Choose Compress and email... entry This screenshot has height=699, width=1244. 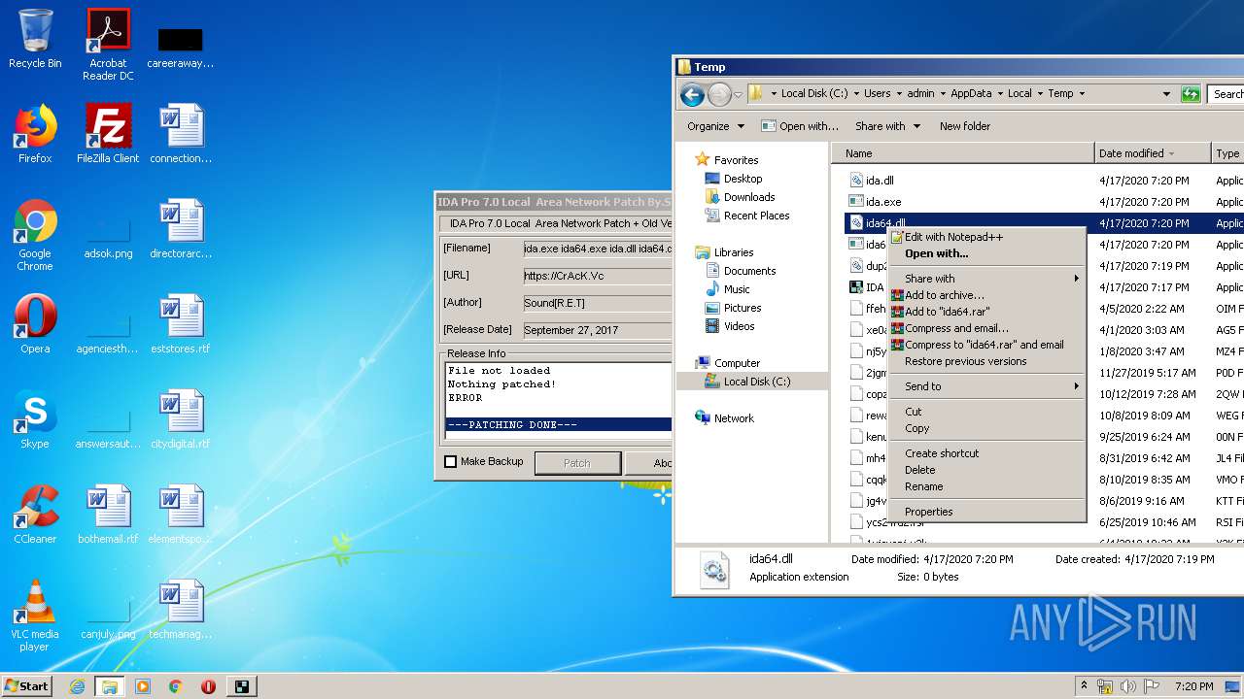pyautogui.click(x=986, y=328)
